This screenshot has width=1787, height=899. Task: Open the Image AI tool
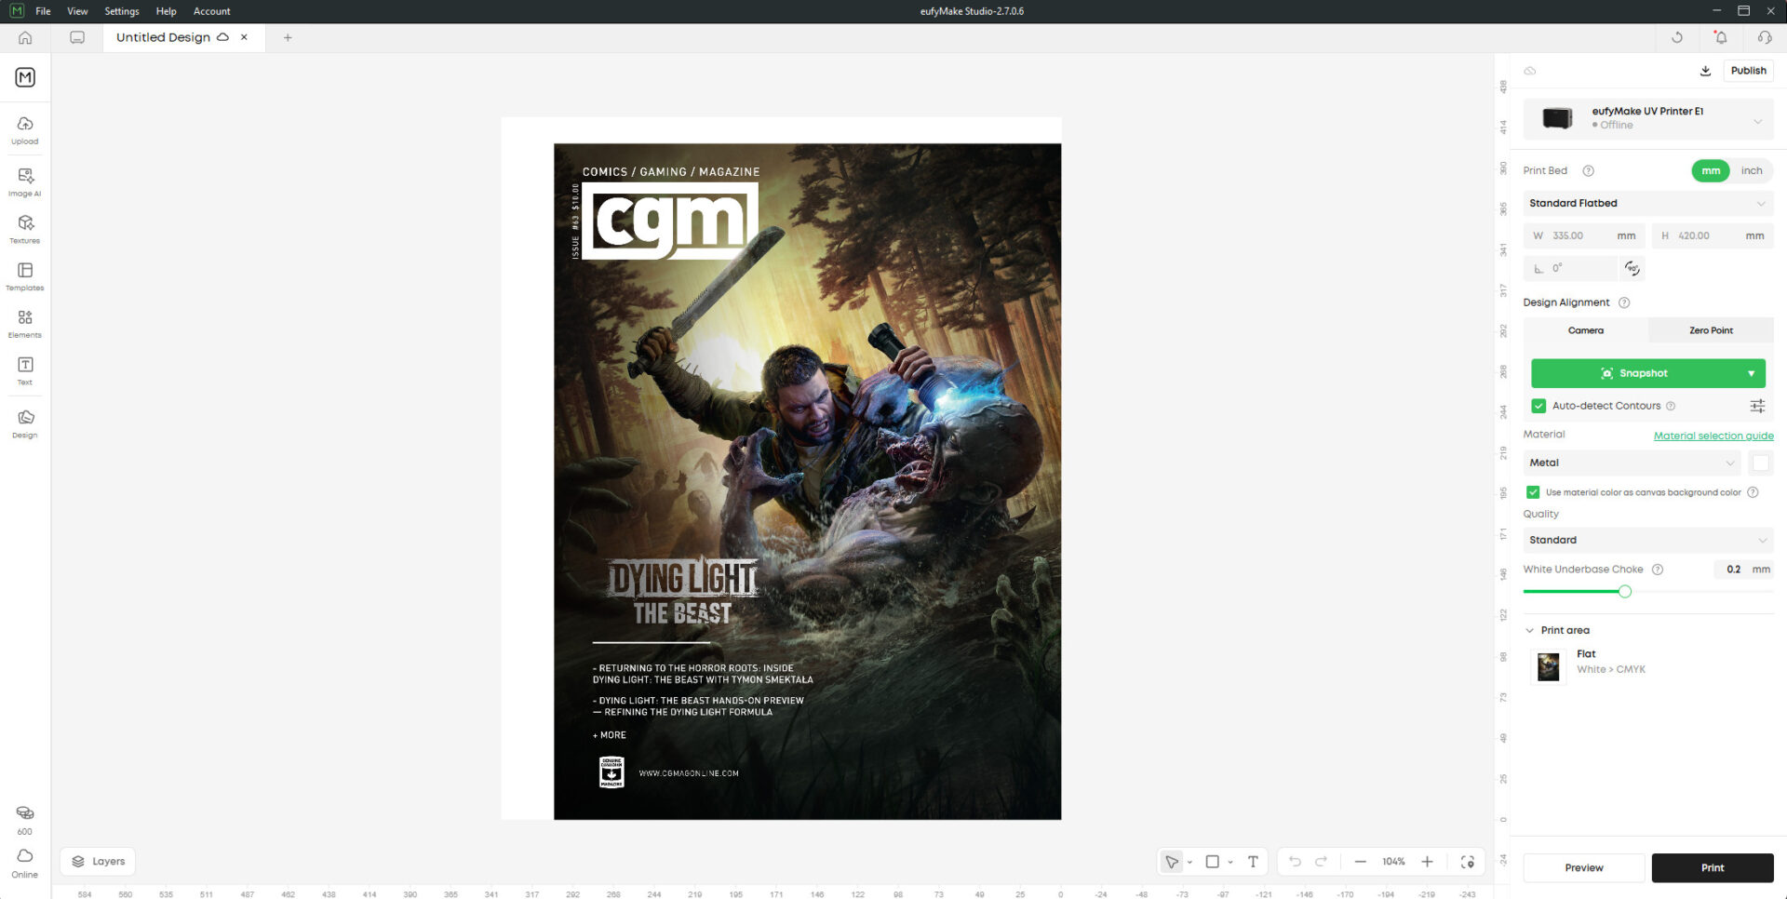25,181
